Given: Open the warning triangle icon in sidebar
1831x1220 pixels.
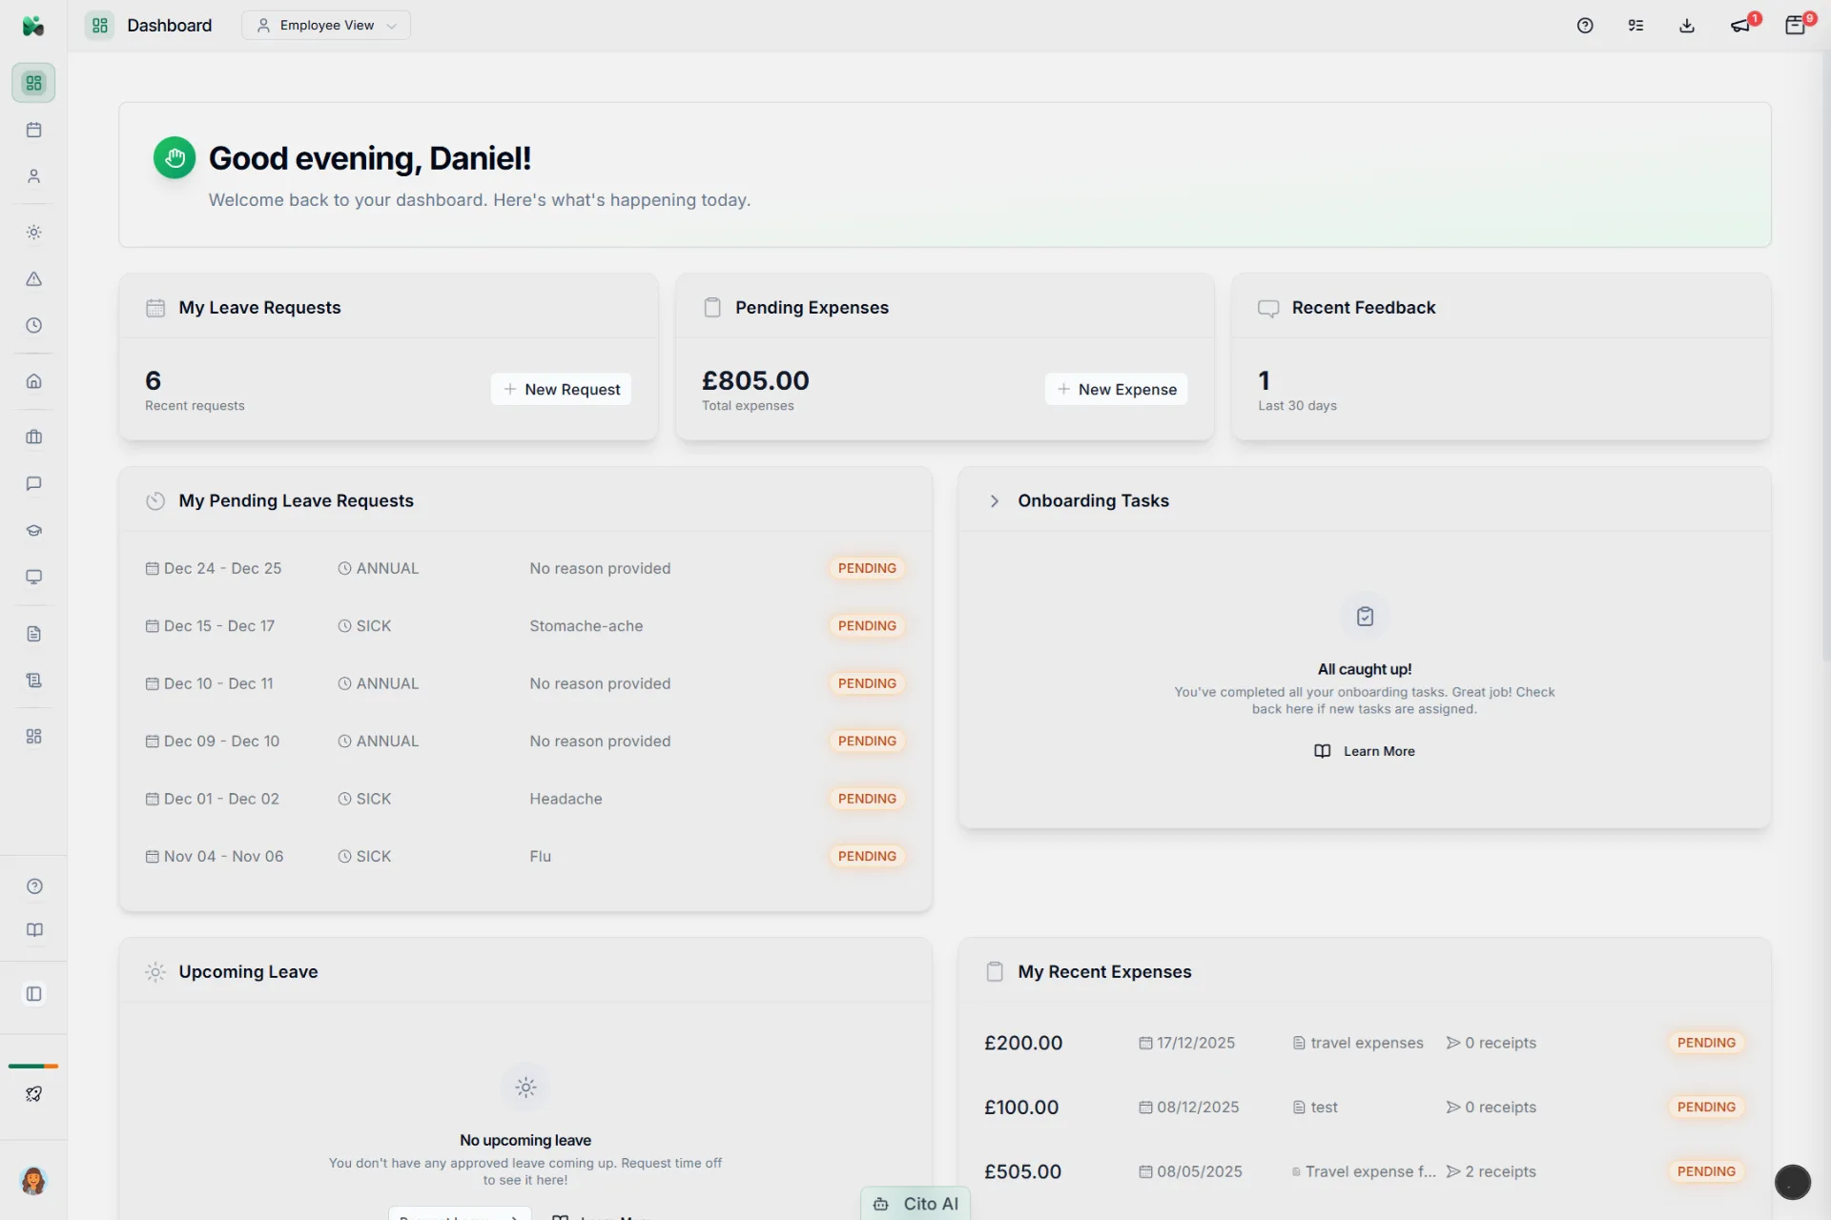Looking at the screenshot, I should 33,279.
